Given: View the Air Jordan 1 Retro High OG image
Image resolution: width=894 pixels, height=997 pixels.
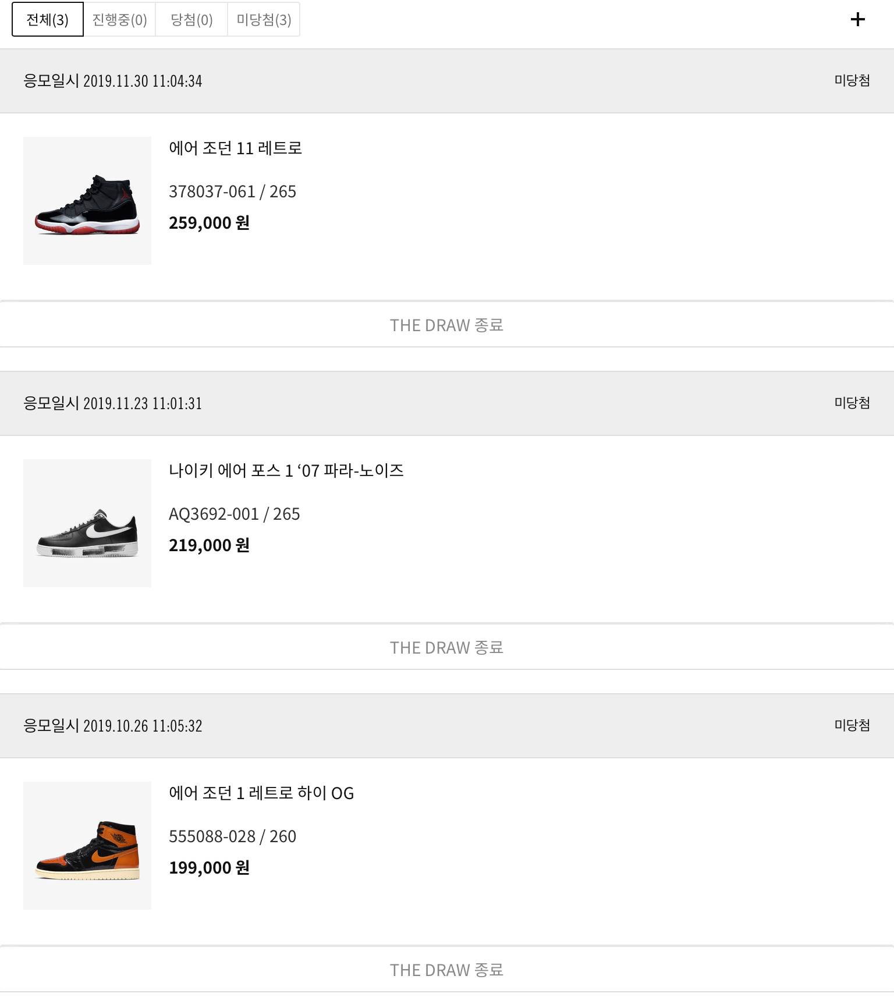Looking at the screenshot, I should pos(87,846).
